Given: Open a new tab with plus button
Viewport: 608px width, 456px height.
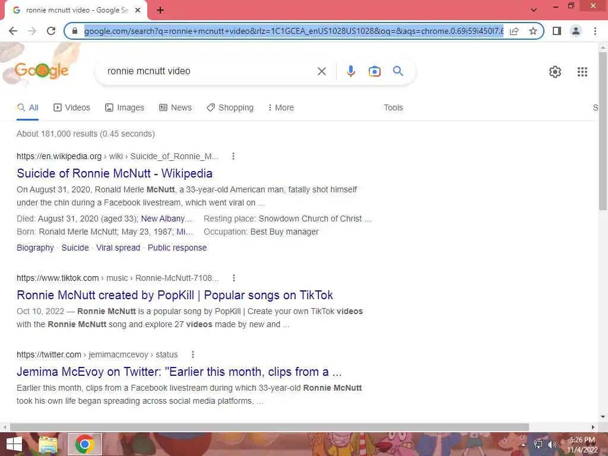Looking at the screenshot, I should coord(160,10).
